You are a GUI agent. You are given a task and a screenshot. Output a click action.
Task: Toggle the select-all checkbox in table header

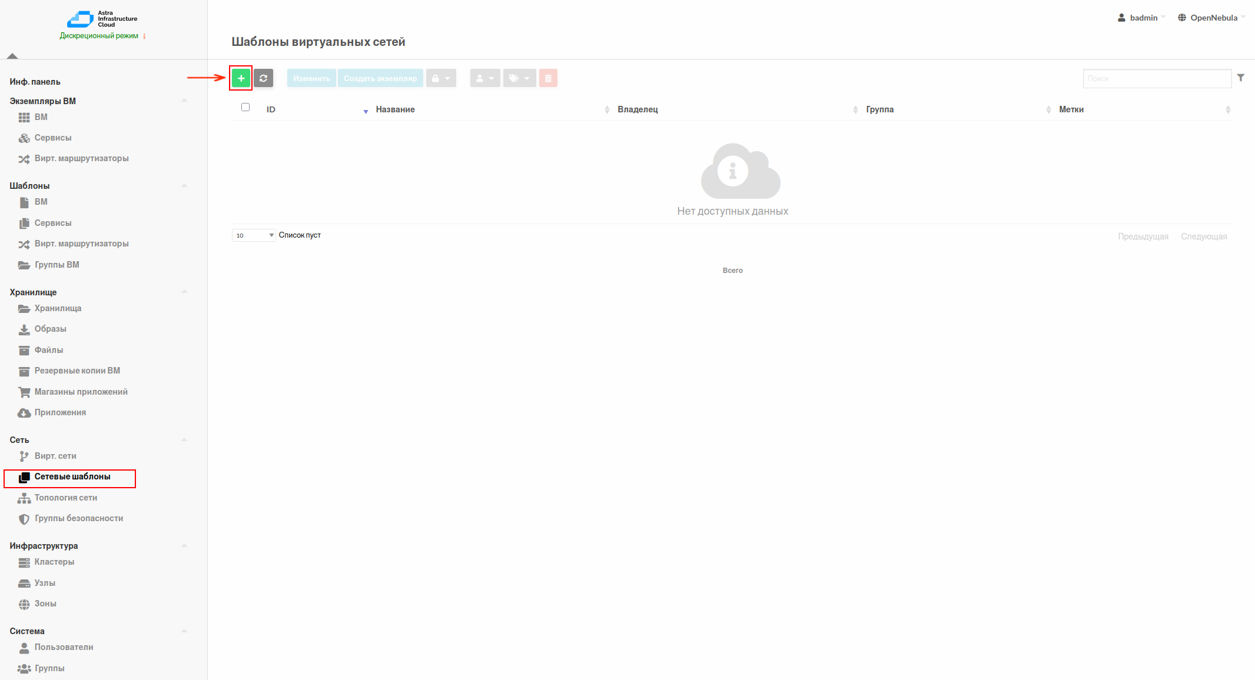coord(245,107)
